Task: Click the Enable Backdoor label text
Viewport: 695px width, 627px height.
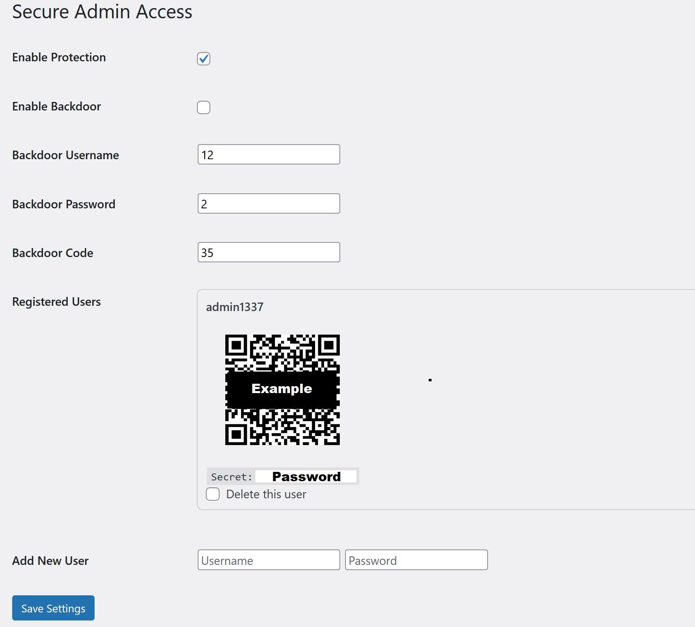Action: (56, 106)
